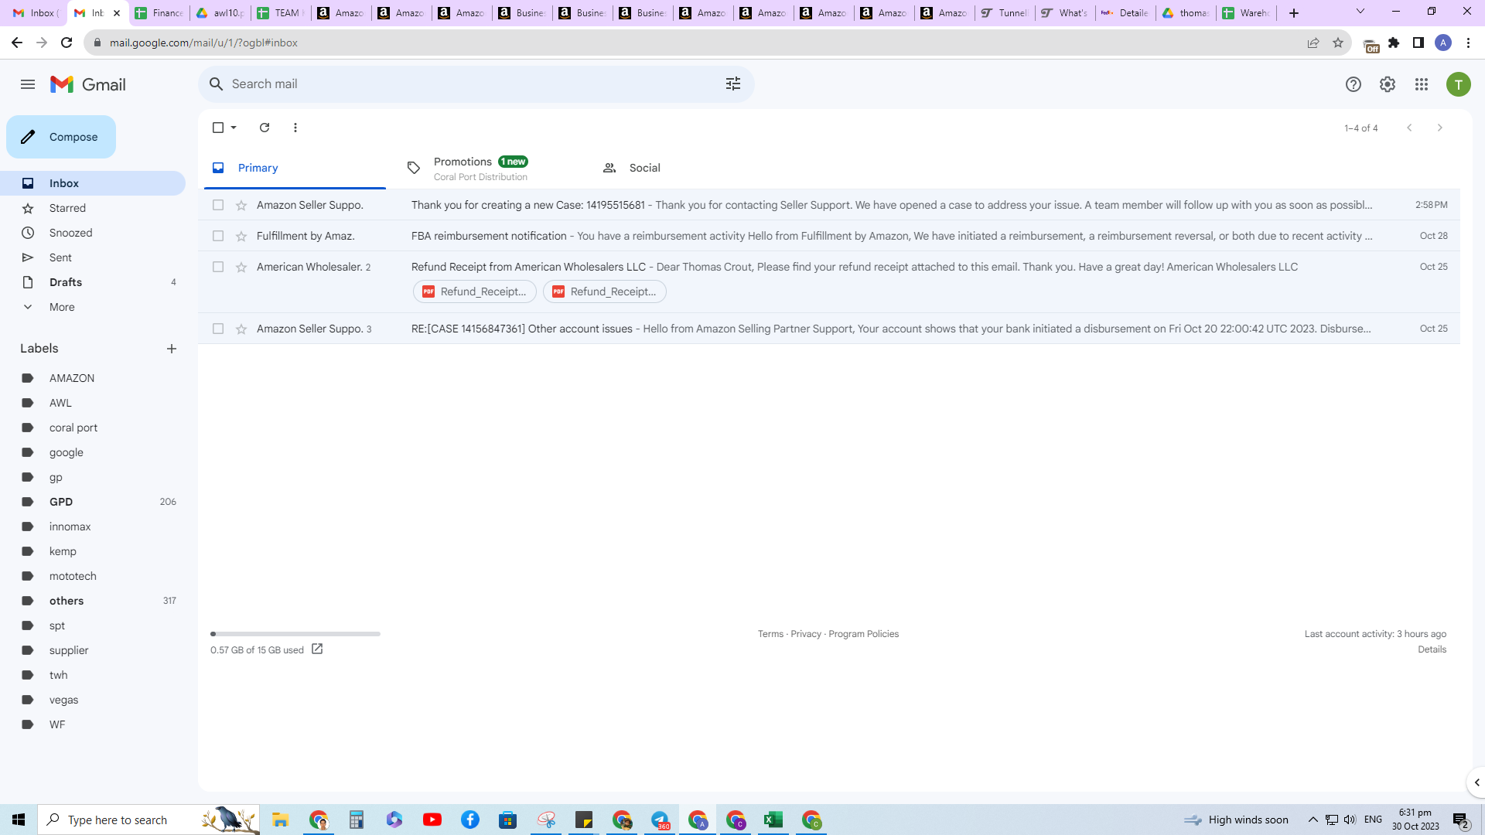The height and width of the screenshot is (835, 1485).
Task: Open the Chrome extensions puzzle icon
Action: [1394, 43]
